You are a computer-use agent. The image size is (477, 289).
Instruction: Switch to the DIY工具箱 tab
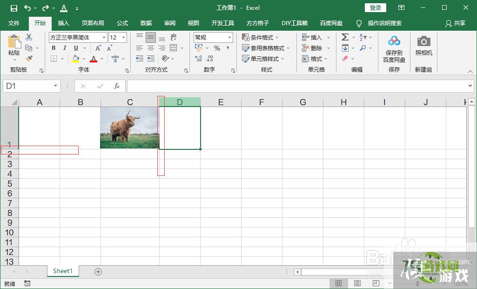[x=295, y=23]
